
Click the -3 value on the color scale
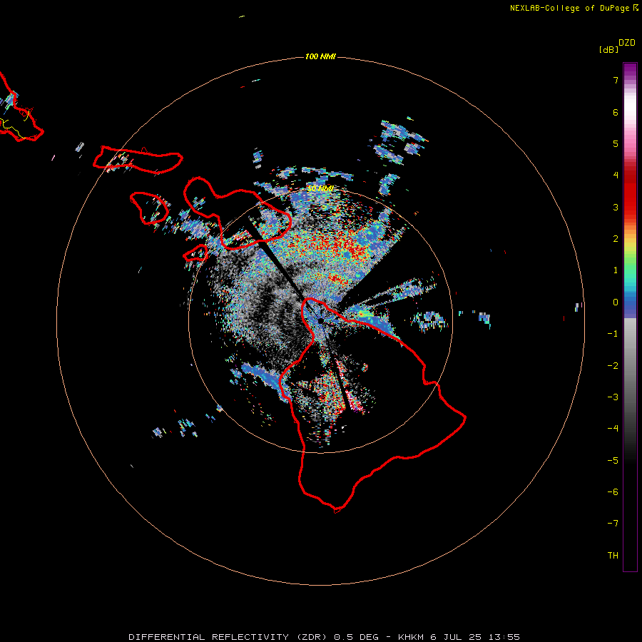pos(613,397)
